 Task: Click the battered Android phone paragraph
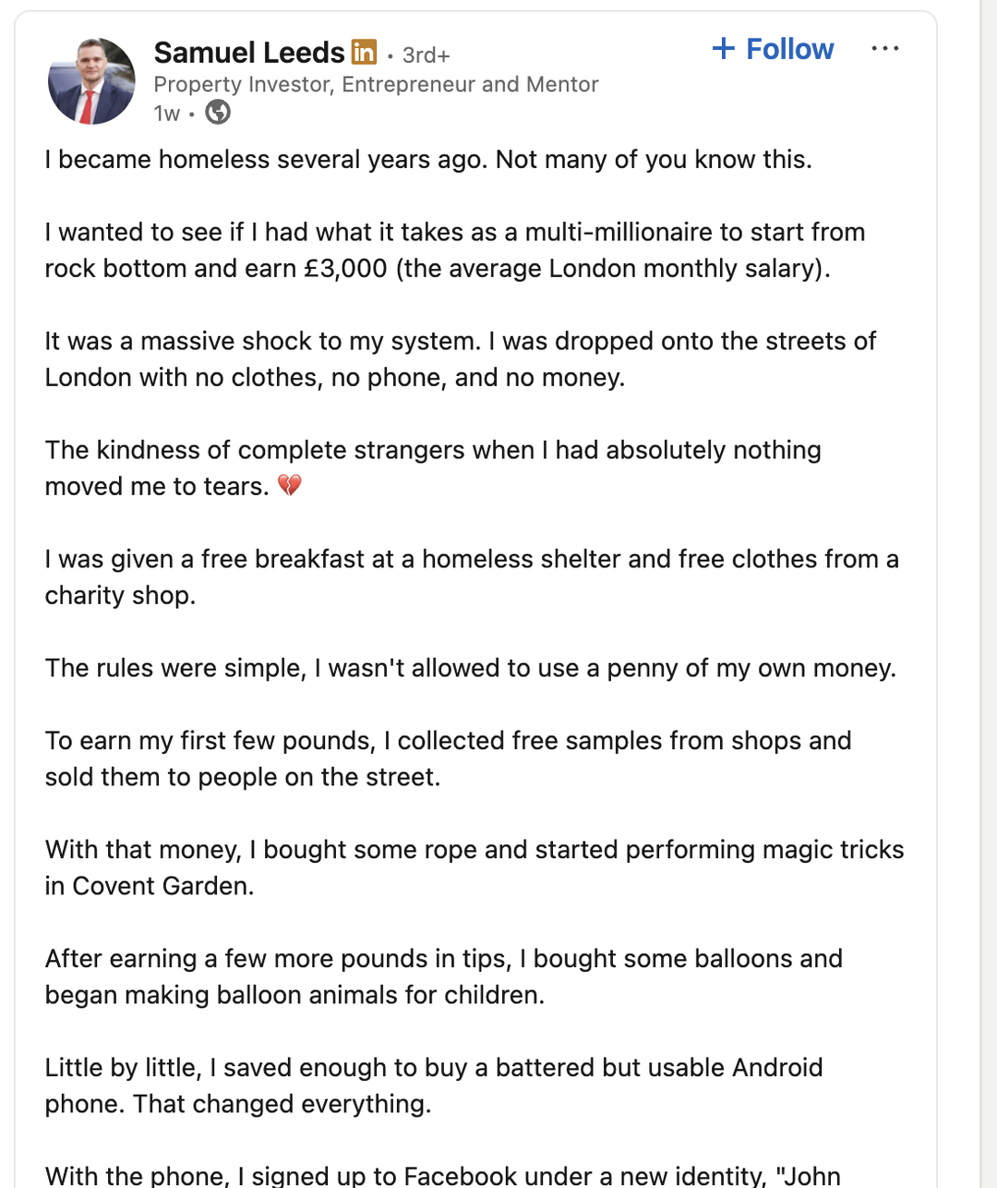[434, 1085]
